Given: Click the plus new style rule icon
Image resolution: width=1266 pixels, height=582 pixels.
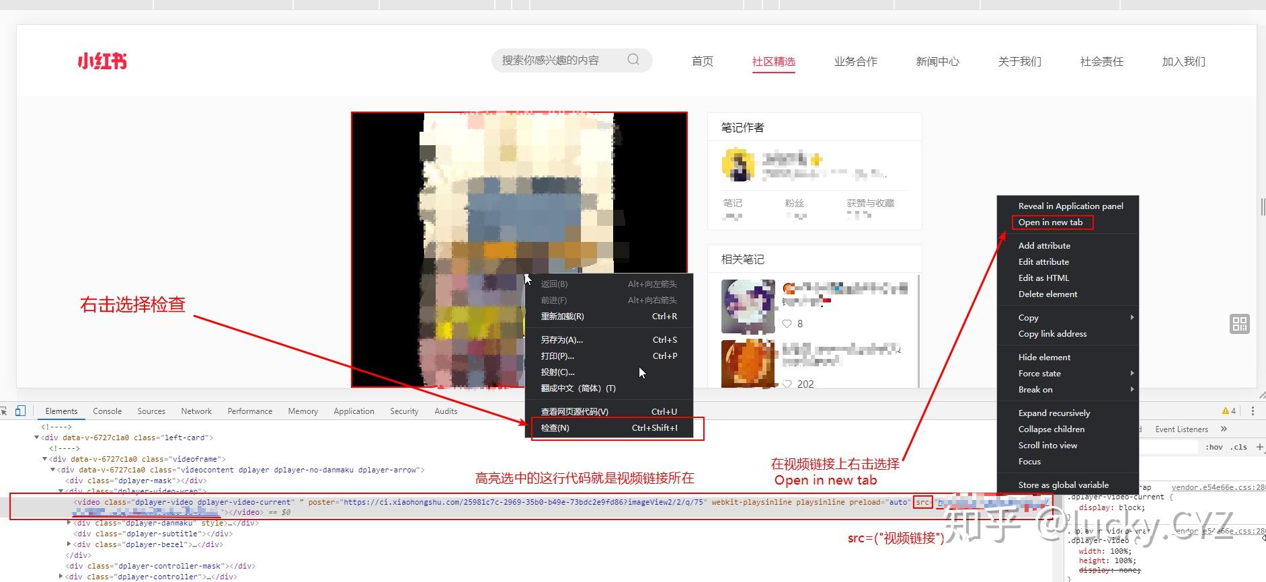Looking at the screenshot, I should [1260, 447].
